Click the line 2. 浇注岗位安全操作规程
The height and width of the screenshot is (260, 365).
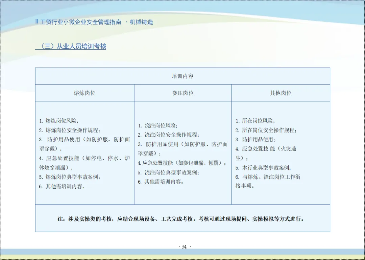tap(169, 135)
